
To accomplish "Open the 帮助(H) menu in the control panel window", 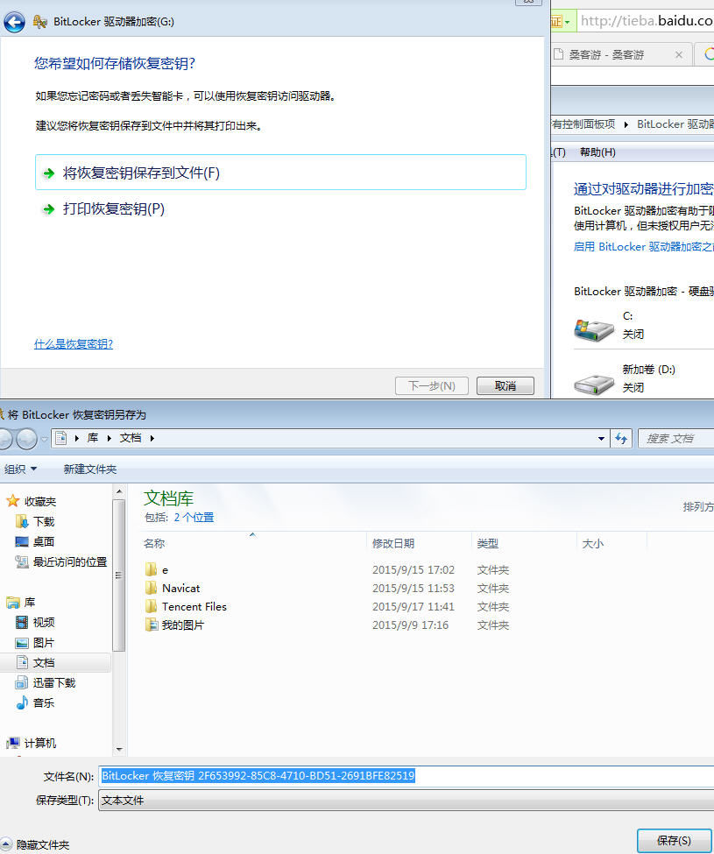I will click(597, 152).
